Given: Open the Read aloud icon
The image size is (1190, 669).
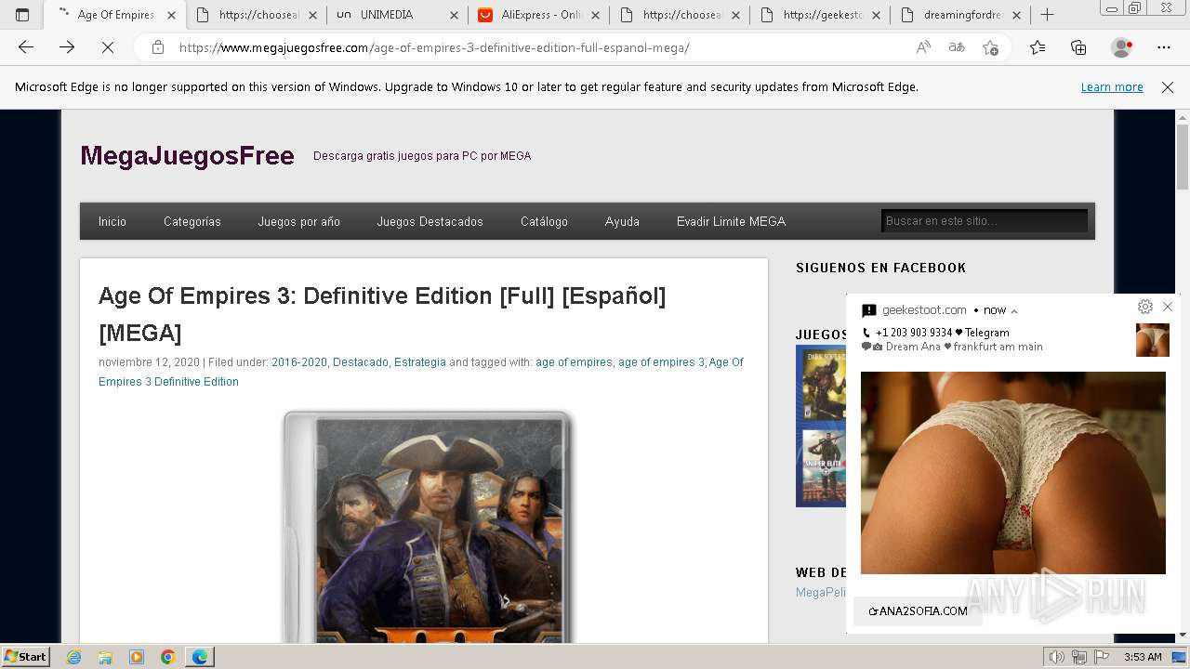Looking at the screenshot, I should [923, 47].
